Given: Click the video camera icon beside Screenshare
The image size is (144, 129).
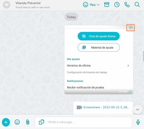Looking at the screenshot, I should 79,107.
